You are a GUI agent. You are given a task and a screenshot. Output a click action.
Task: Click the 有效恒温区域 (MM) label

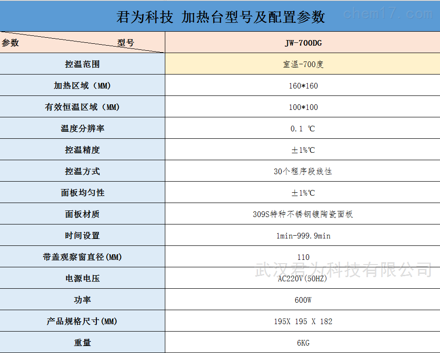pos(82,107)
